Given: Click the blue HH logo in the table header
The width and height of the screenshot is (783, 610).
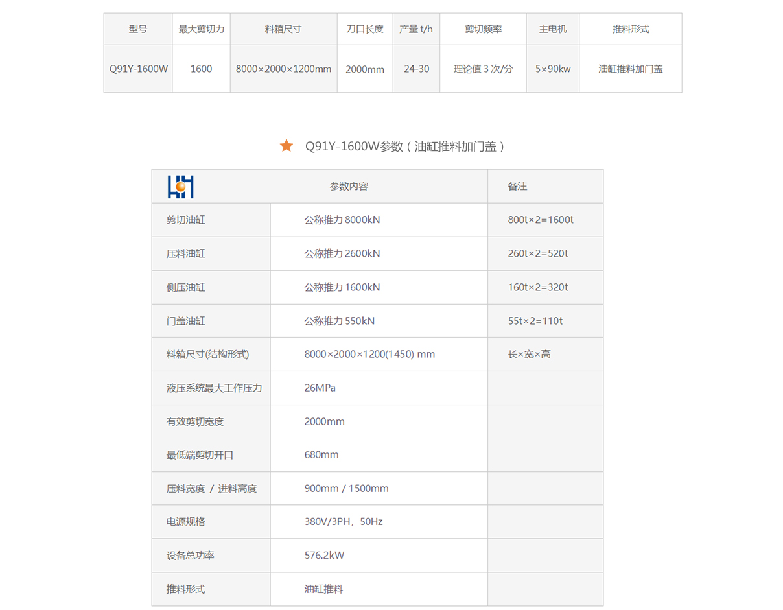Looking at the screenshot, I should [x=181, y=187].
